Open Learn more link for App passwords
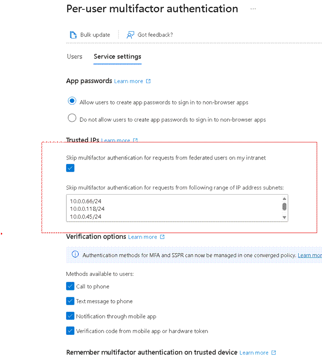 coord(128,81)
